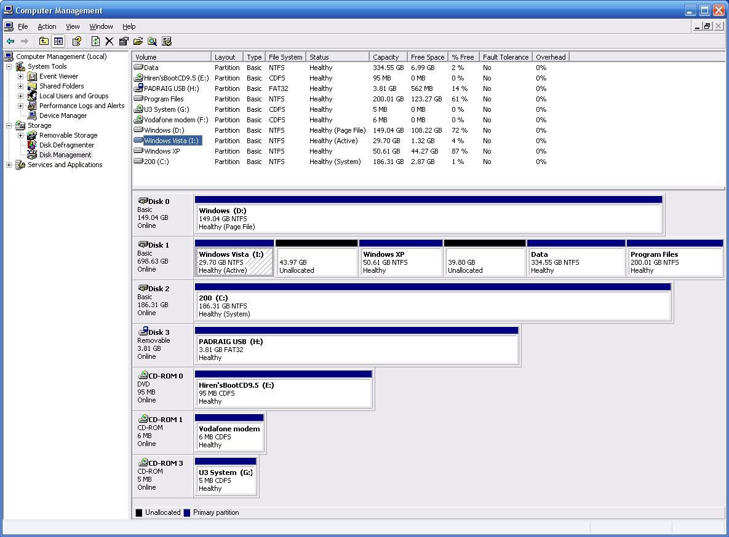Select PADRAIG USB (H:) block on Disk 3
The width and height of the screenshot is (729, 537).
[x=357, y=346]
